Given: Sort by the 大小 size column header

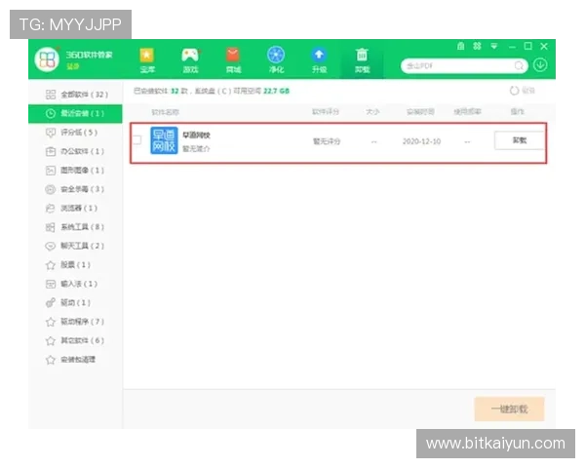Looking at the screenshot, I should point(372,111).
